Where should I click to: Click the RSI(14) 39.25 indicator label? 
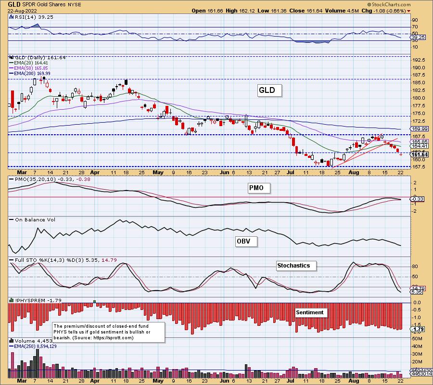coord(34,17)
